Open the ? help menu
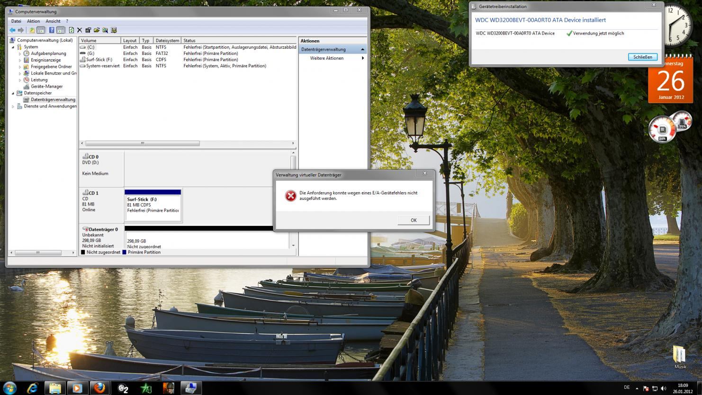The image size is (702, 395). pos(67,21)
